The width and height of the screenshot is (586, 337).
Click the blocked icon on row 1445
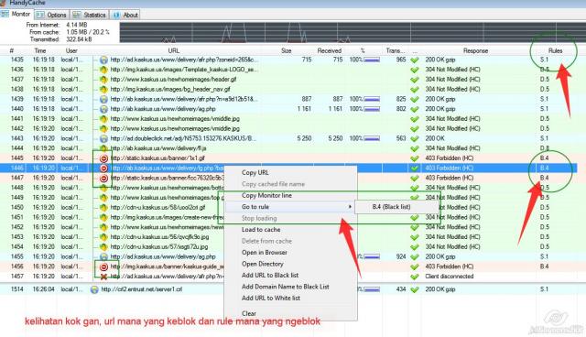[x=103, y=158]
